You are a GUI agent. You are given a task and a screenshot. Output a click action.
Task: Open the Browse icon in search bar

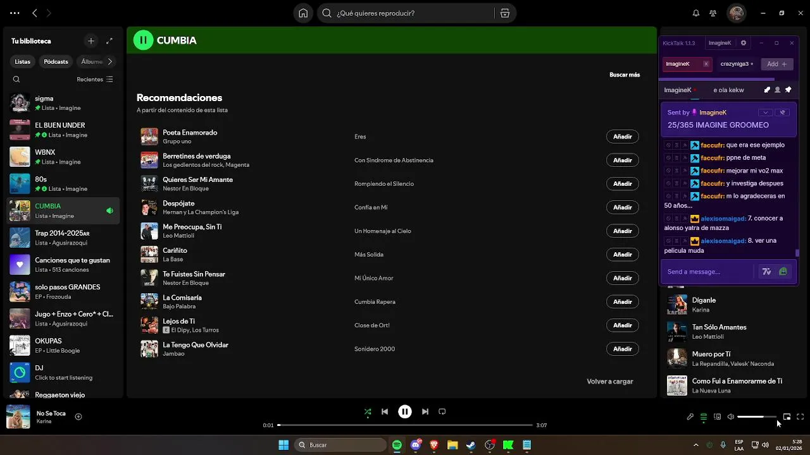(505, 13)
